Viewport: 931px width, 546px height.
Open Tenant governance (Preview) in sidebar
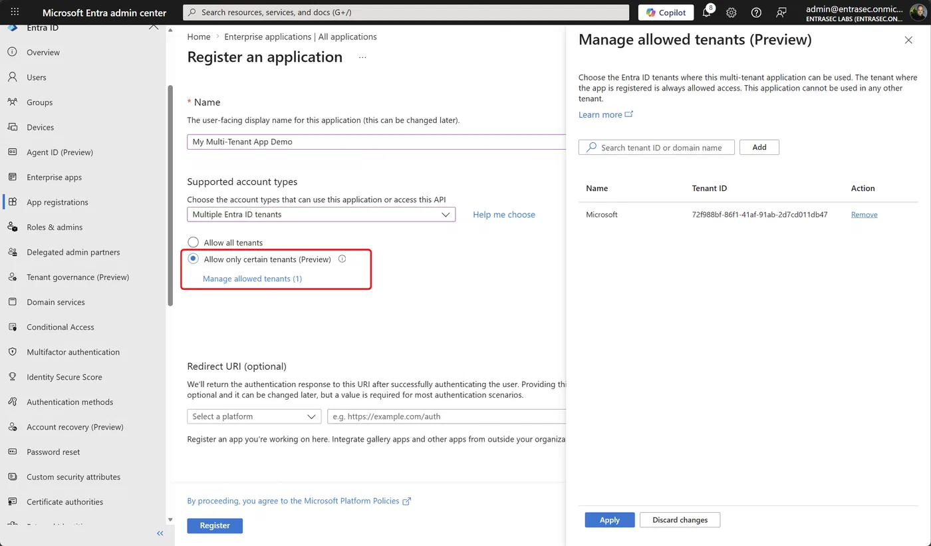[78, 277]
